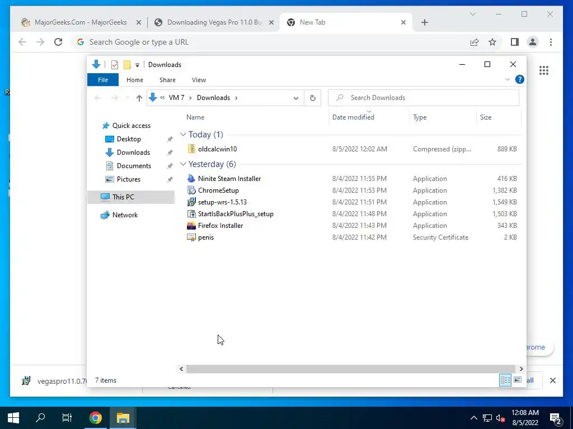Viewport: 573px width, 429px height.
Task: Refresh the Downloads folder
Action: 312,98
